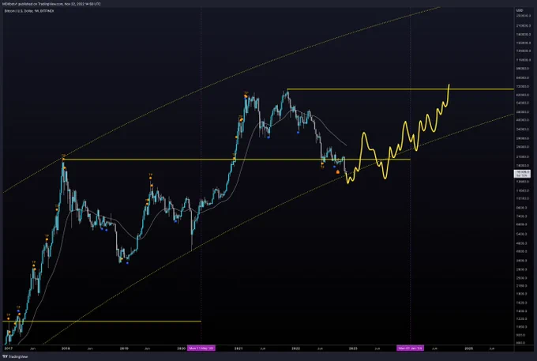Screen dimensions: 537x361
Task: Click the 2017 label on time axis
Action: coord(8,348)
